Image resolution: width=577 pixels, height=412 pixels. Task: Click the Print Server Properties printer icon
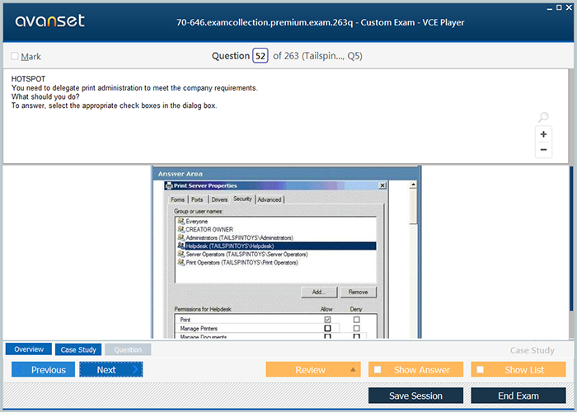click(x=169, y=185)
